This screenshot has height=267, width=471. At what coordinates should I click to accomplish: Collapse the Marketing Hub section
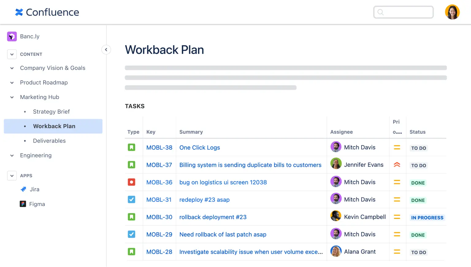click(x=12, y=97)
